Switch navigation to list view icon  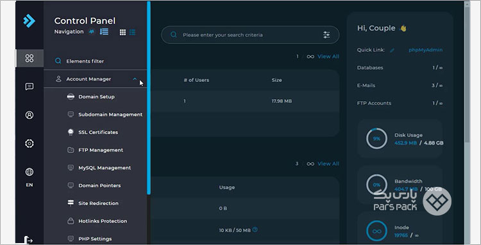pyautogui.click(x=132, y=32)
